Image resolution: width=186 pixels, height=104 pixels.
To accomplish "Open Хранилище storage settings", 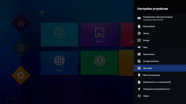I will pyautogui.click(x=160, y=54).
